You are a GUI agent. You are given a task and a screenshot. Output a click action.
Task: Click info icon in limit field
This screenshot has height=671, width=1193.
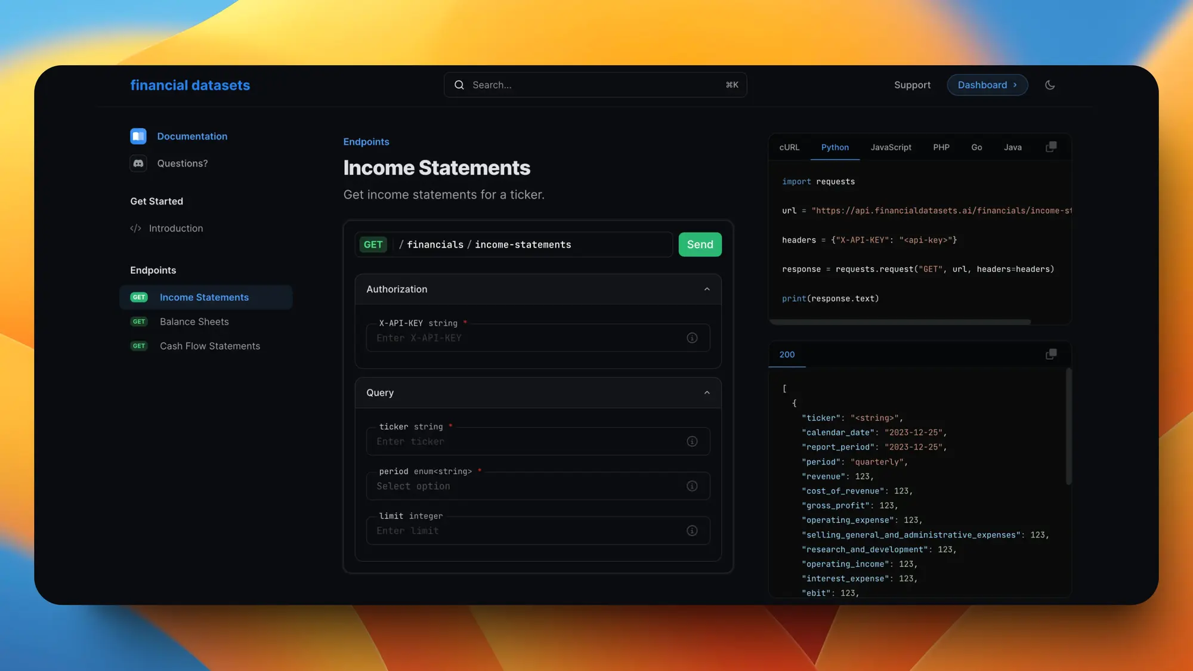pos(692,531)
